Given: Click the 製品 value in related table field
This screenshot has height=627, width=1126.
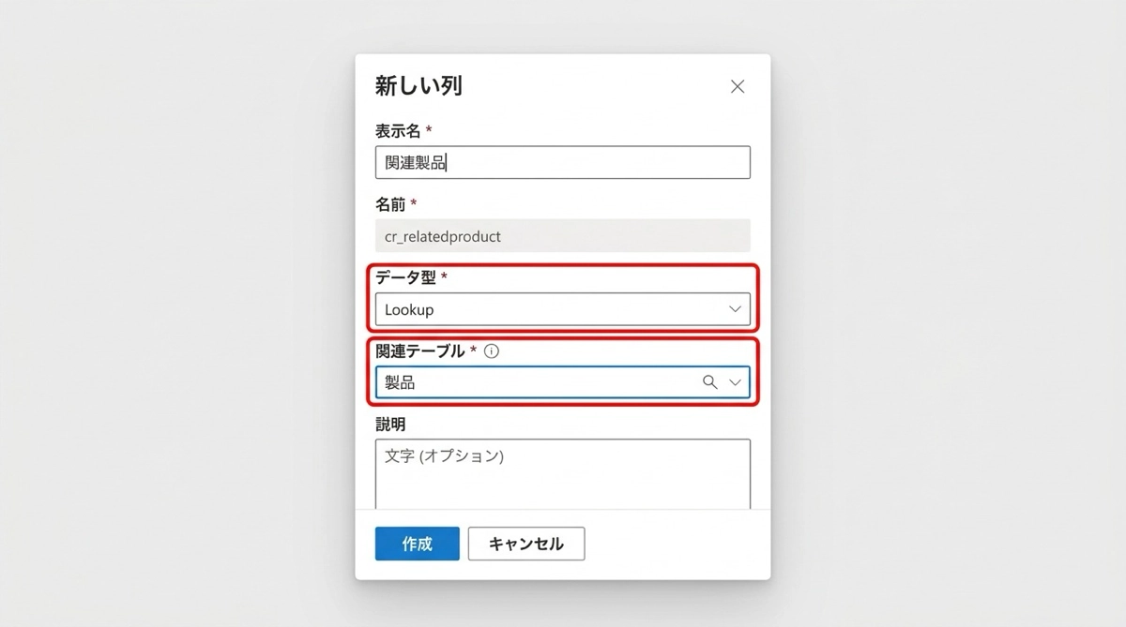Looking at the screenshot, I should [x=401, y=382].
